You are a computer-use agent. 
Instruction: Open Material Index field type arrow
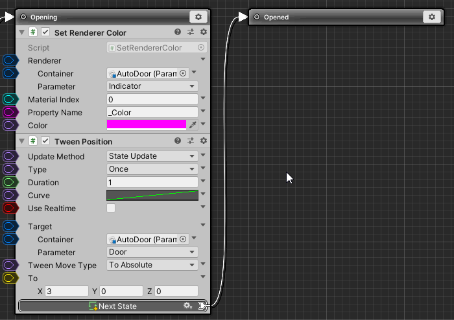point(203,98)
